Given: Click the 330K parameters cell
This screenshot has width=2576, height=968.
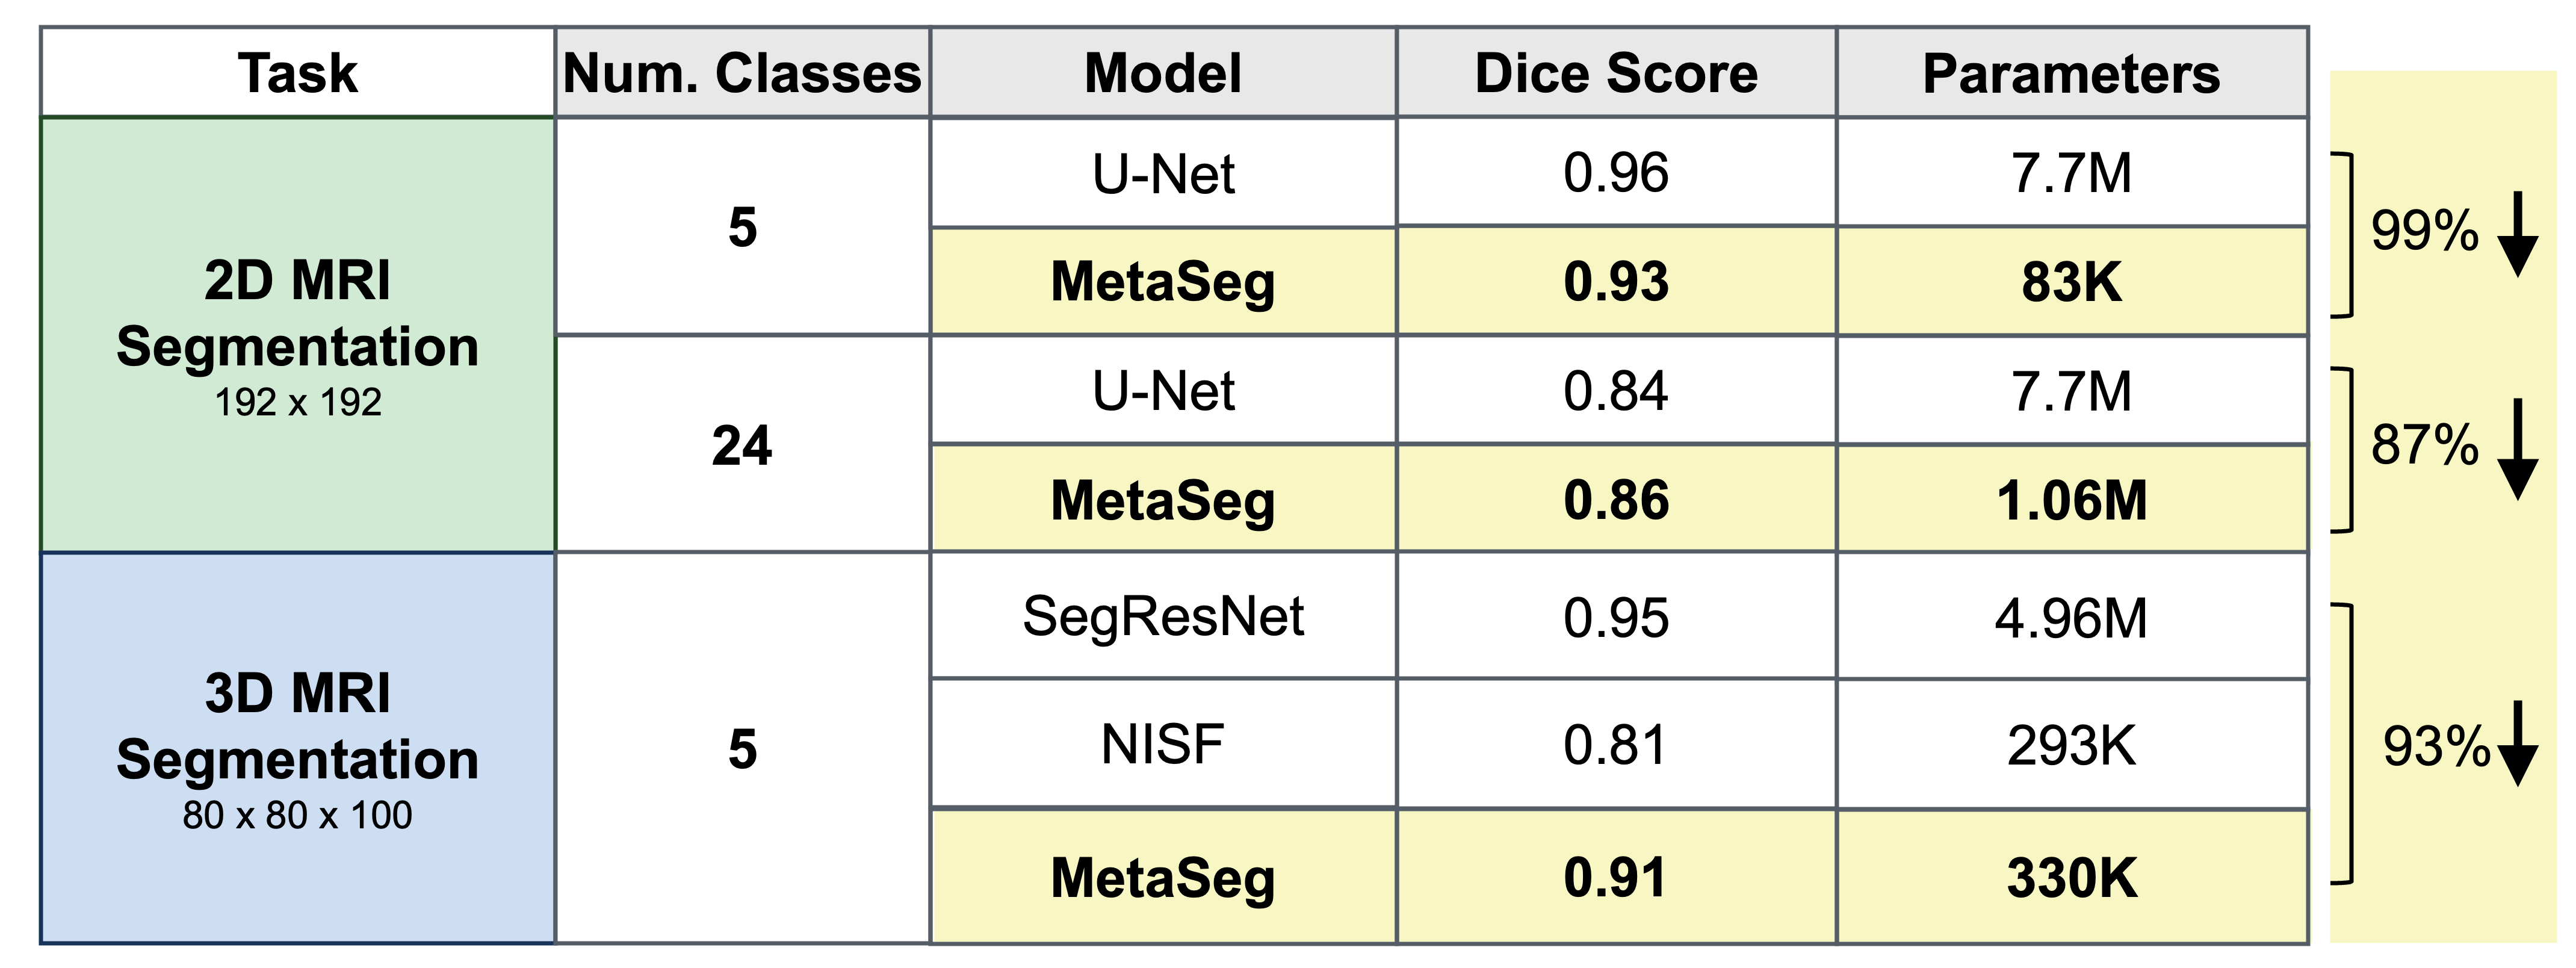Looking at the screenshot, I should click(2071, 878).
